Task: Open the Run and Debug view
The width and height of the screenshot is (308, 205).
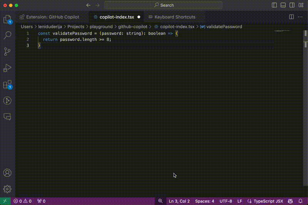Action: coord(7,68)
